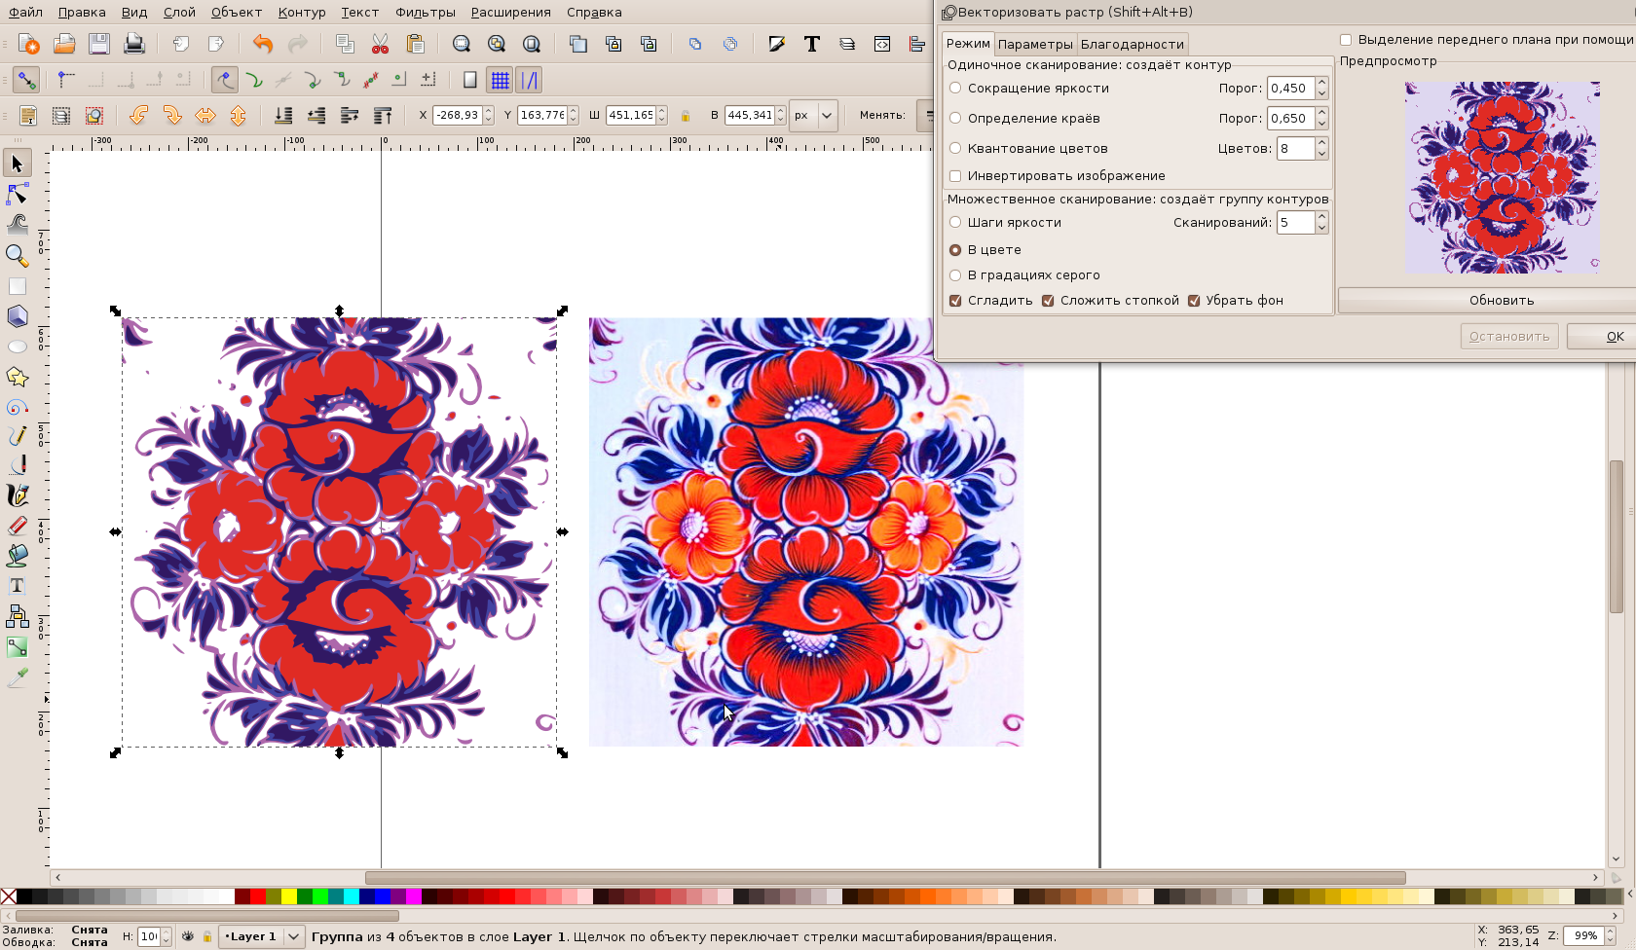
Task: Save the document with the floppy icon
Action: point(99,44)
